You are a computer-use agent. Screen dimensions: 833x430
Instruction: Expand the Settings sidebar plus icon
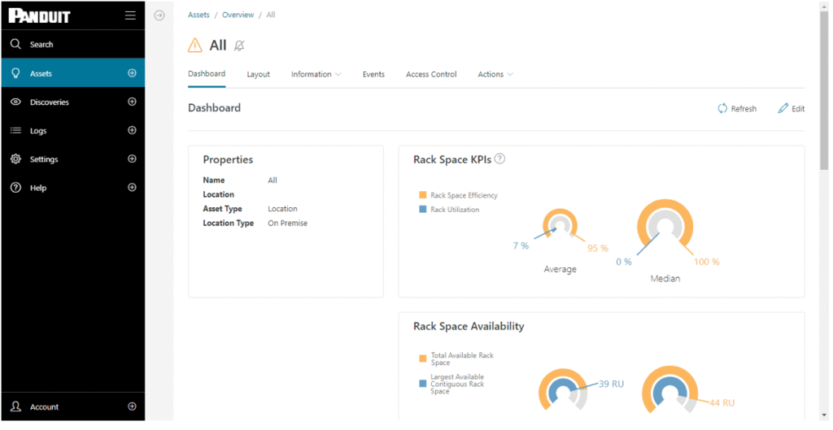click(132, 159)
